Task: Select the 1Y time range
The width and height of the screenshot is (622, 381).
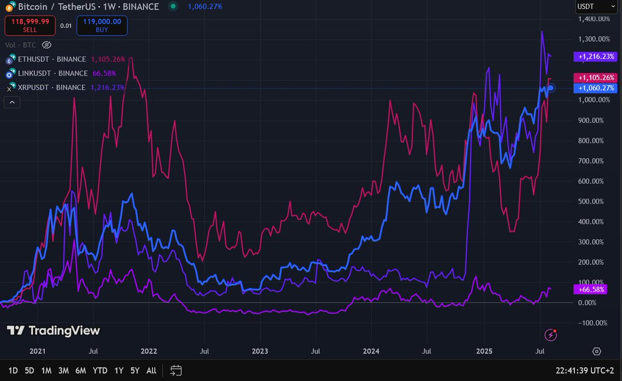Action: (119, 371)
